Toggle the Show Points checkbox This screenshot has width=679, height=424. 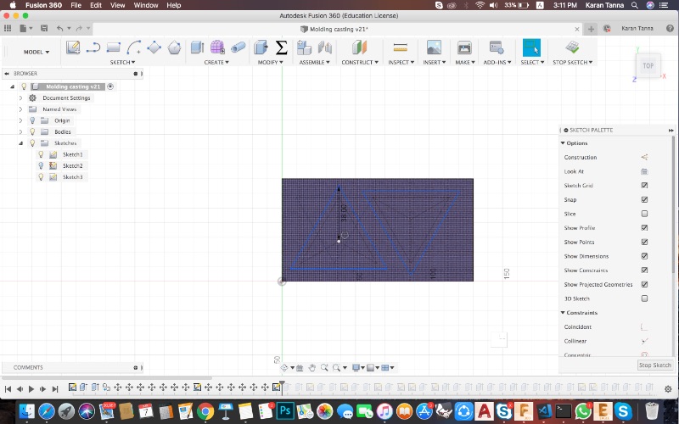[x=644, y=242]
